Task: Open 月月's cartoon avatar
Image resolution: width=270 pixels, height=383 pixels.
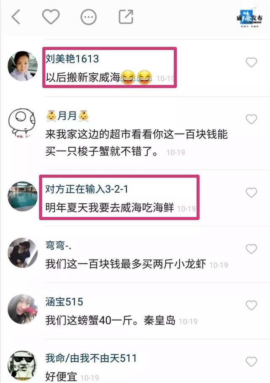Action: point(23,123)
